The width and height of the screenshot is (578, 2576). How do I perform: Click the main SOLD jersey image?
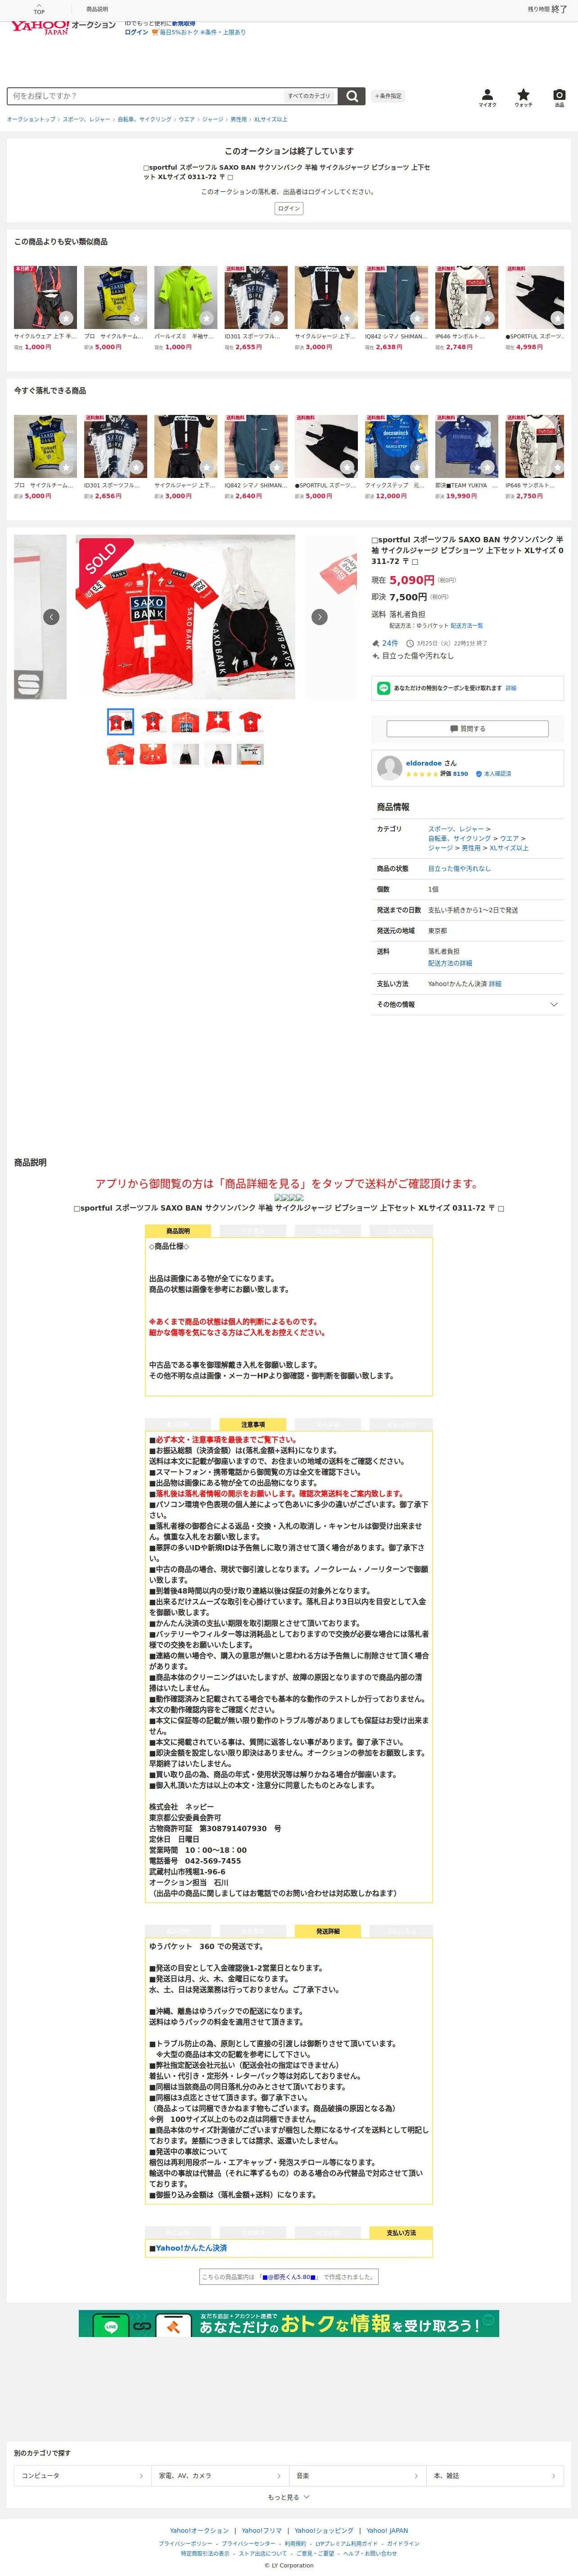pyautogui.click(x=186, y=617)
